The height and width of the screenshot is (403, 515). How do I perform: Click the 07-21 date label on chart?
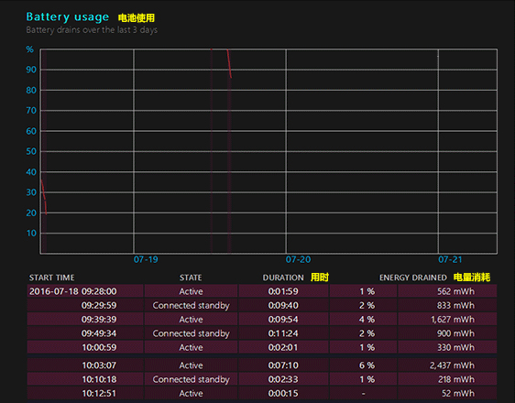click(450, 259)
